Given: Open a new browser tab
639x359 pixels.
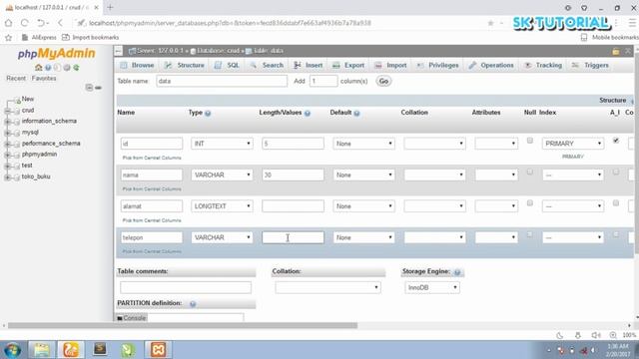Looking at the screenshot, I should tap(110, 7).
